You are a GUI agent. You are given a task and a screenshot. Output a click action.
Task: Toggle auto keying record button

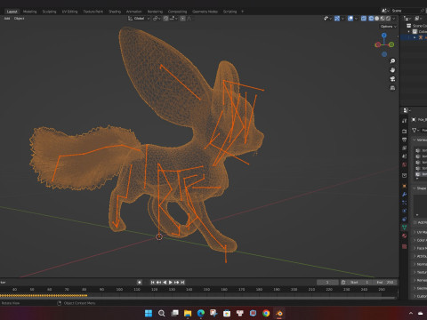(140, 283)
